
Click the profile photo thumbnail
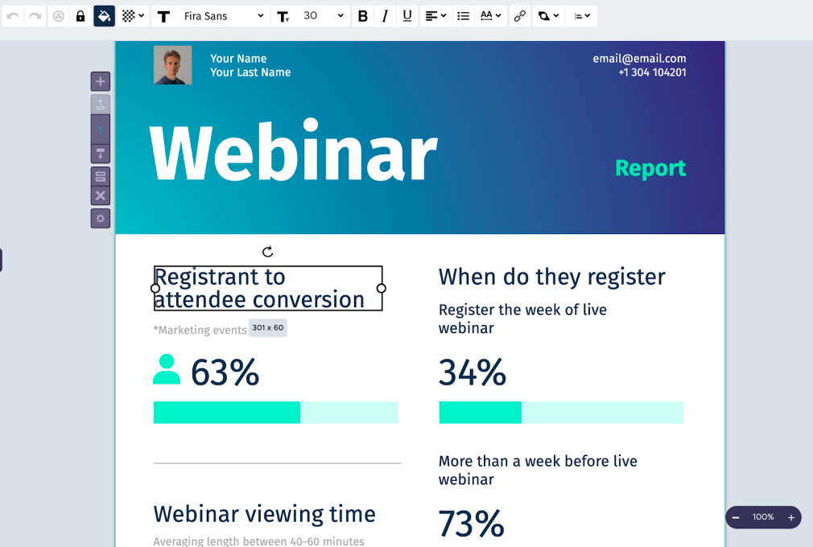pyautogui.click(x=173, y=65)
